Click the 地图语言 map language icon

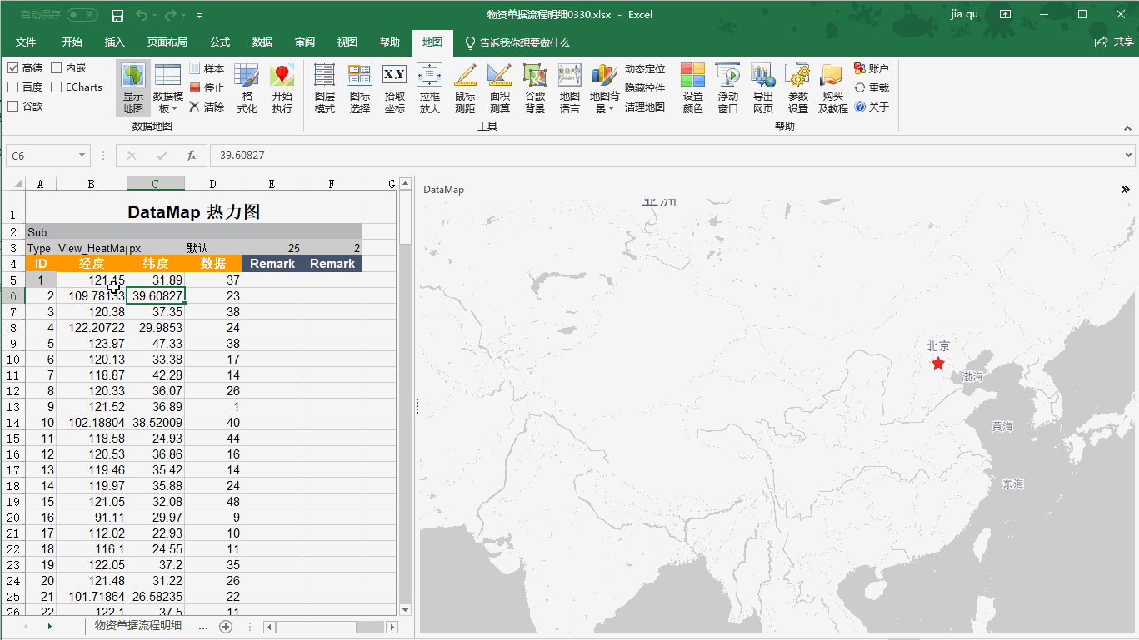tap(570, 88)
